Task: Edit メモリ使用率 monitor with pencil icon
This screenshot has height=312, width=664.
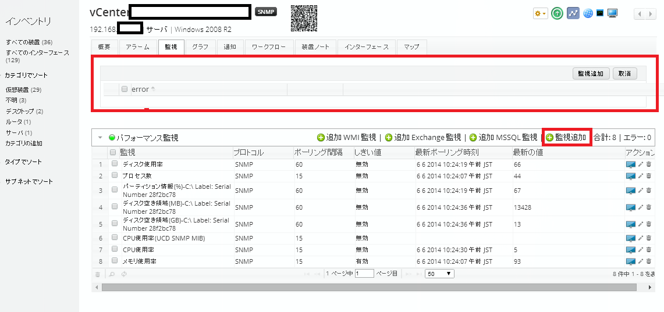Action: (x=641, y=261)
